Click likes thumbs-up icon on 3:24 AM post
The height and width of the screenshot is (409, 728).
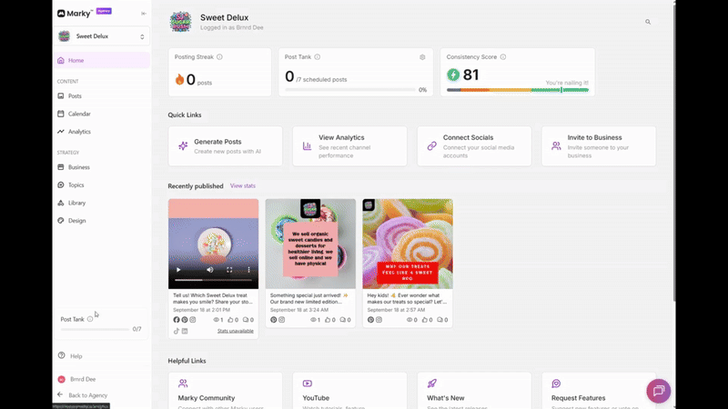tap(328, 320)
